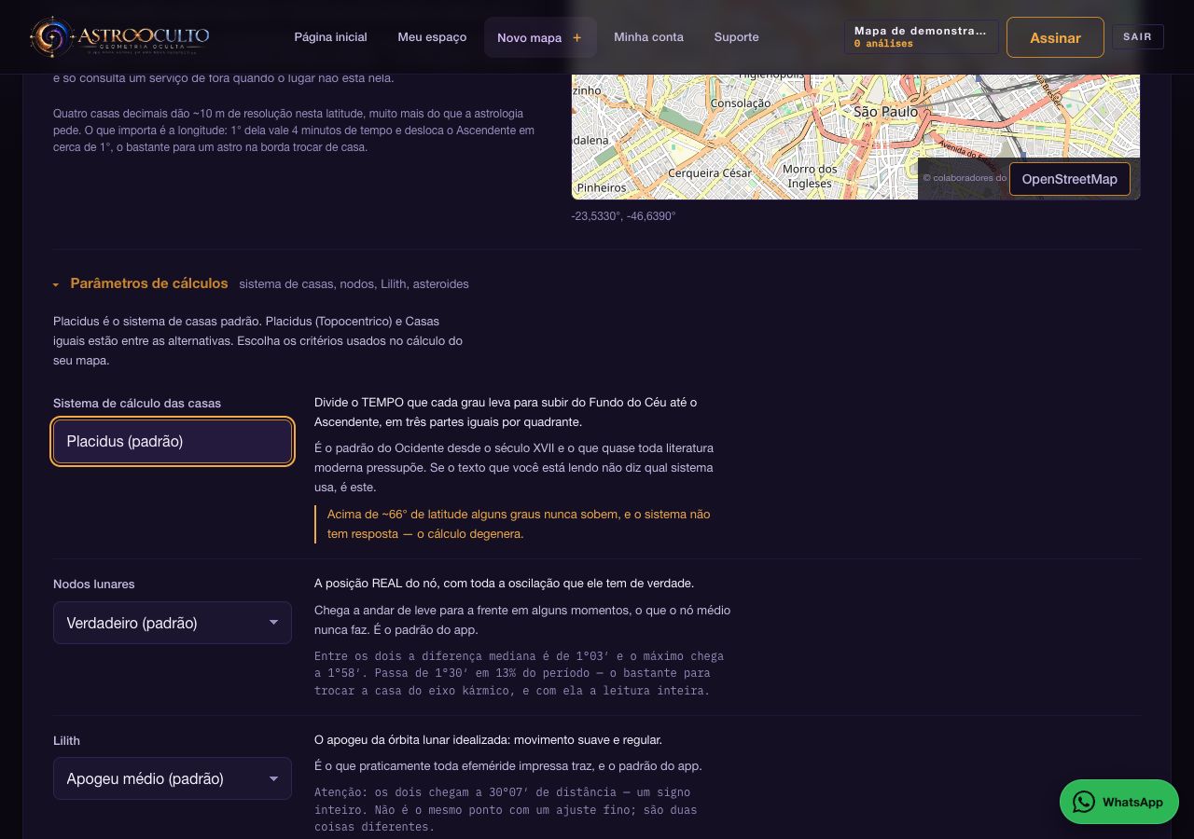The width and height of the screenshot is (1194, 839).
Task: Open Suporte page
Action: [x=736, y=37]
